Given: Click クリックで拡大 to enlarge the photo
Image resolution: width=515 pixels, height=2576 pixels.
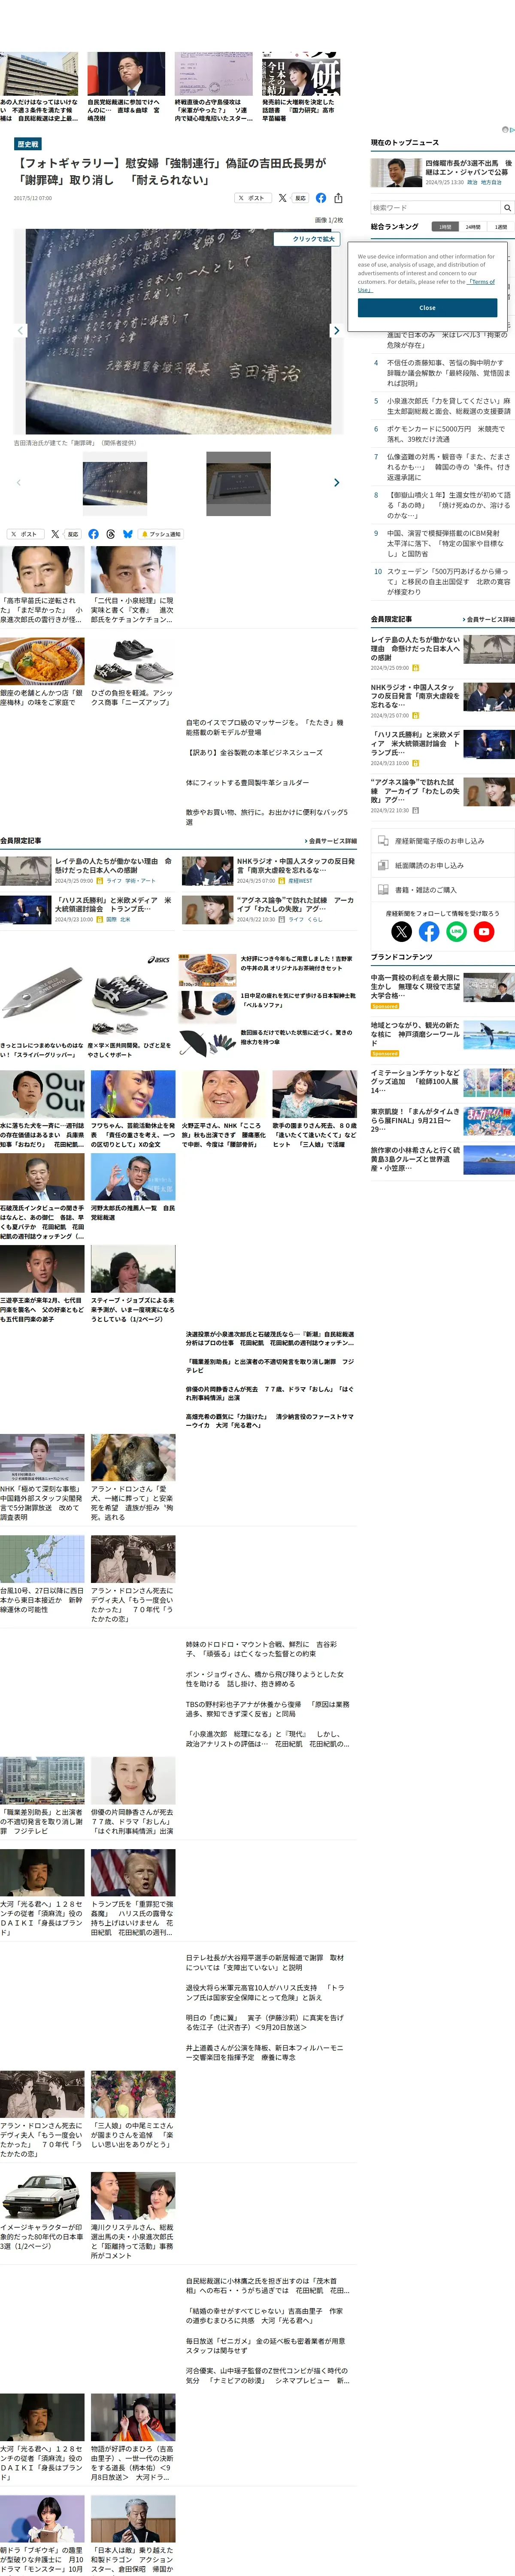Looking at the screenshot, I should tap(307, 239).
